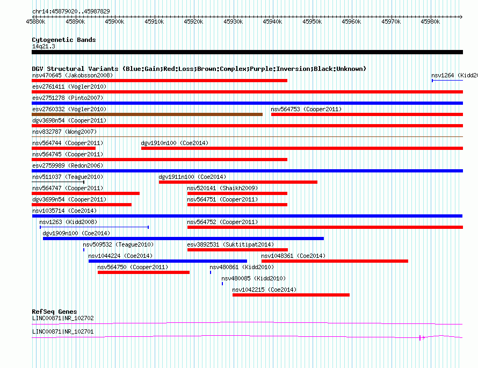Click the right arrow end of the ruler
Screen dimensions: 478x368
tap(461, 17)
